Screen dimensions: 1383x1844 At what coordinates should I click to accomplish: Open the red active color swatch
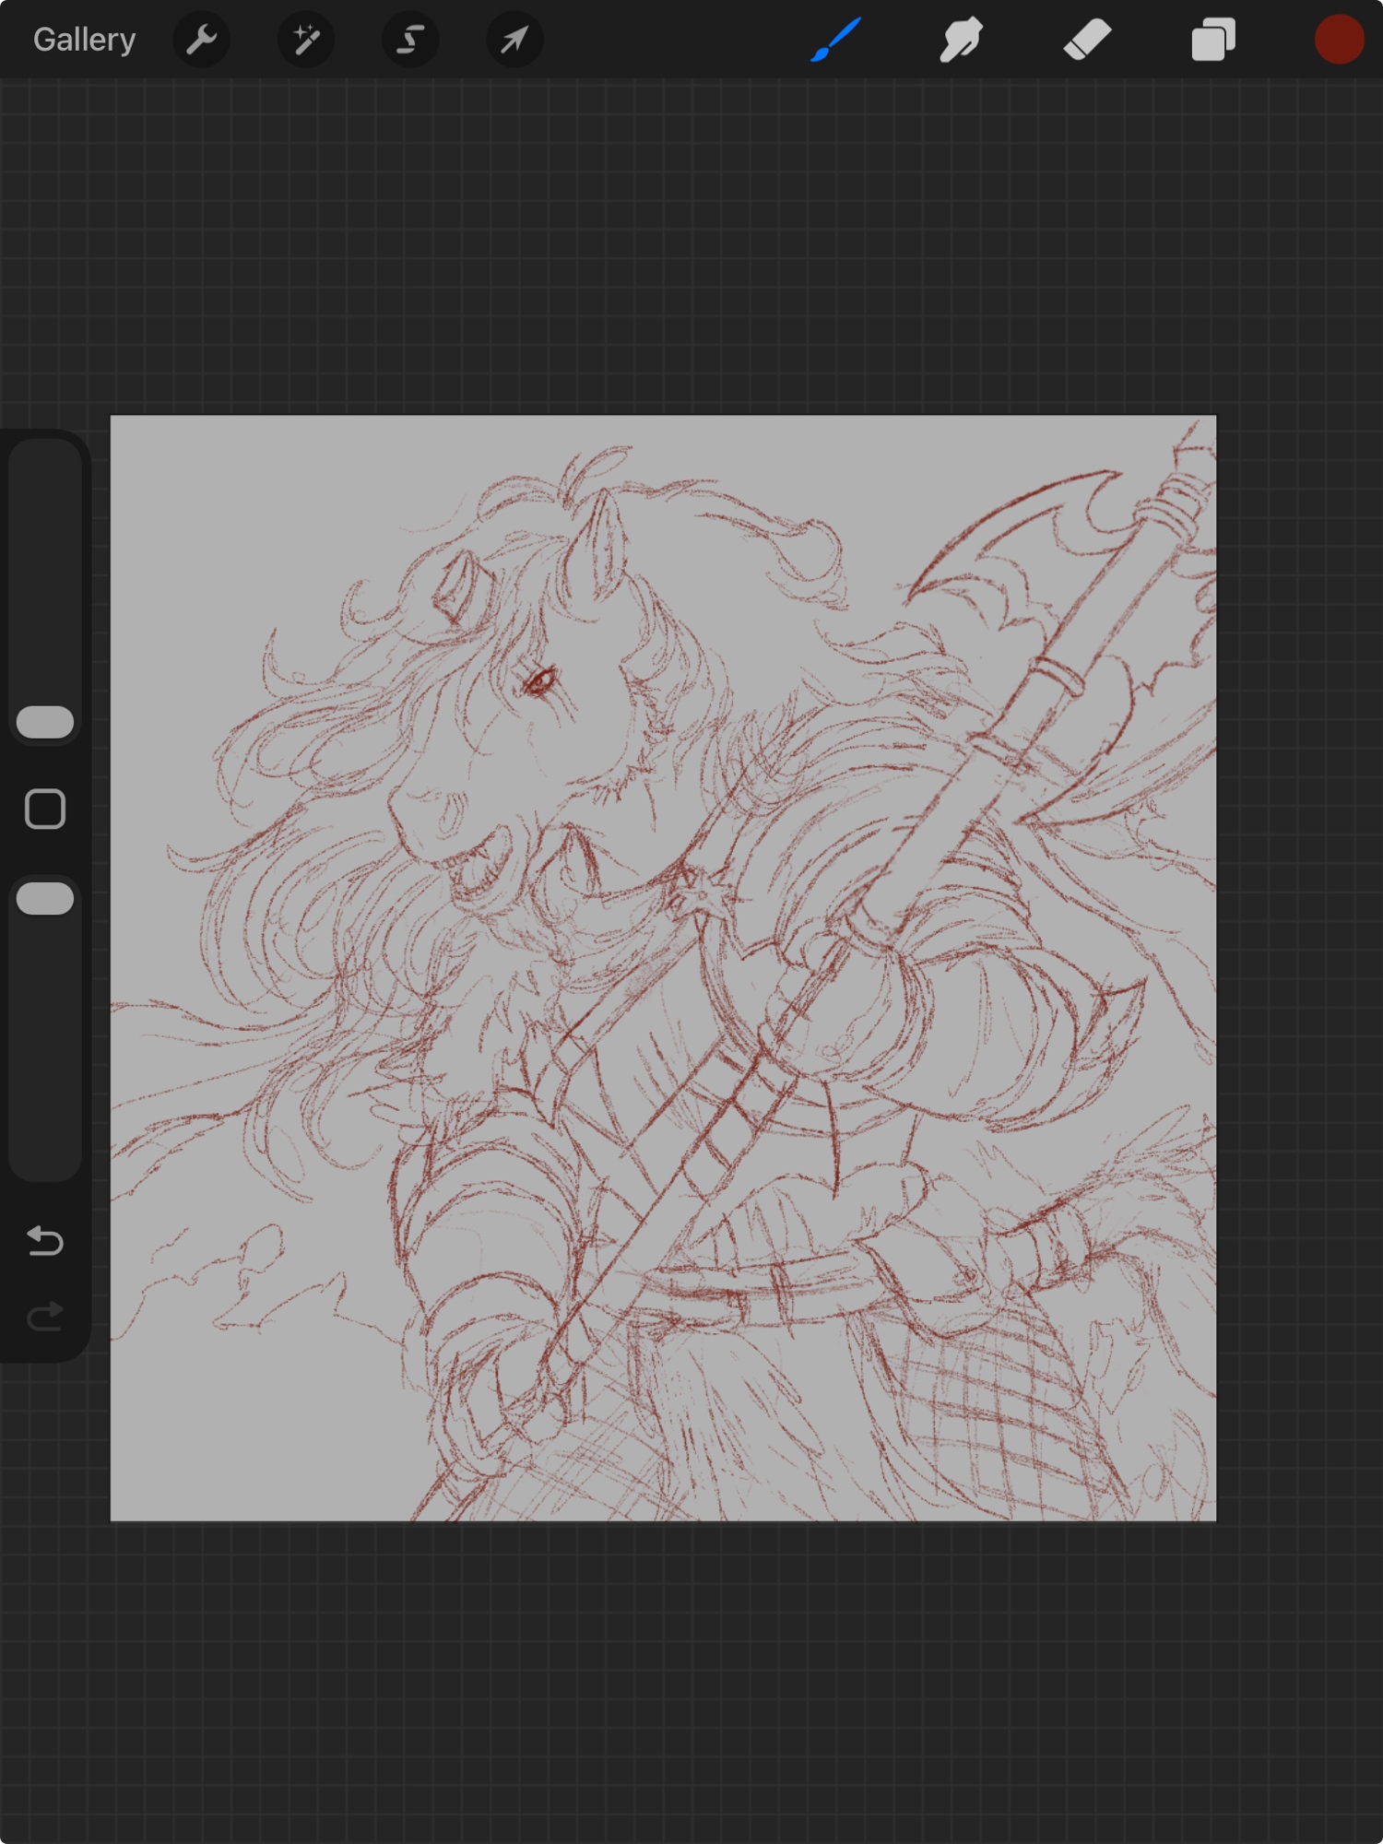tap(1338, 40)
